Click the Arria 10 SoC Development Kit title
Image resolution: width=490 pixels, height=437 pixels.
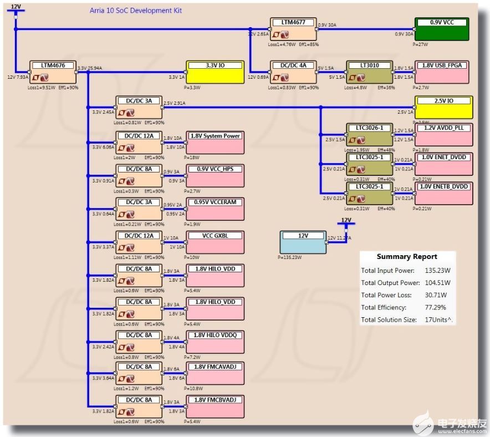click(x=136, y=11)
